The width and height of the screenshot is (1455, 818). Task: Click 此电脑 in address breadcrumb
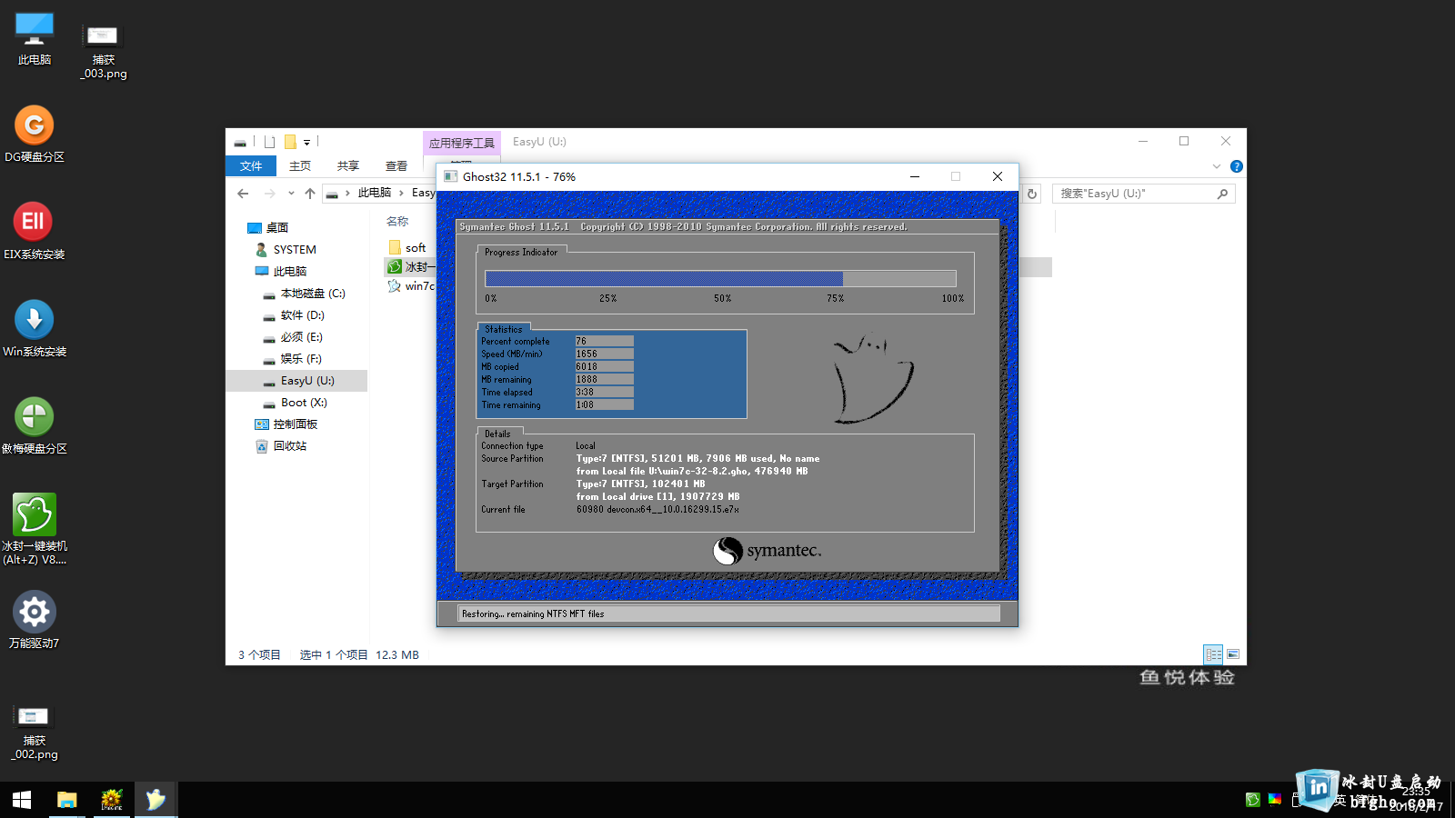point(374,193)
